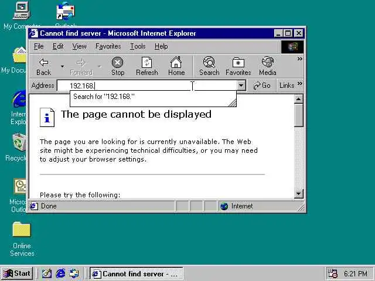Open the View menu

[80, 46]
